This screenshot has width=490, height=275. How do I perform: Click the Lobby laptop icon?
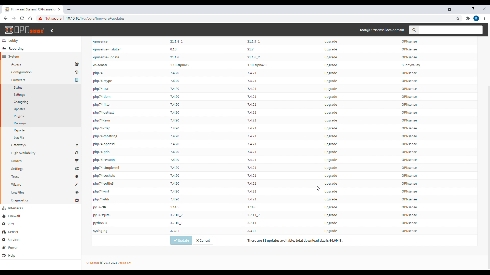pyautogui.click(x=4, y=40)
